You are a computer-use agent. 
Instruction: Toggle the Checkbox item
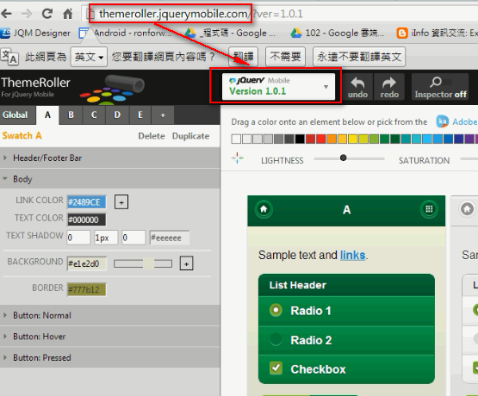point(346,369)
